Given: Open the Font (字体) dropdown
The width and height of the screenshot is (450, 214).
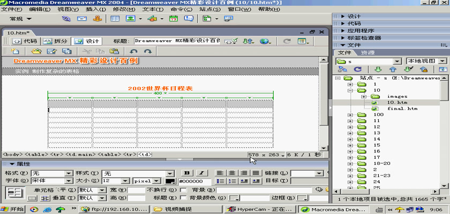Looking at the screenshot, I should coord(69,181).
